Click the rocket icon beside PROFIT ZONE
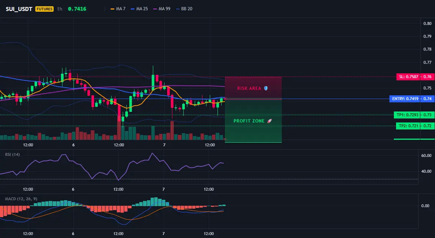This screenshot has width=435, height=238. [269, 121]
